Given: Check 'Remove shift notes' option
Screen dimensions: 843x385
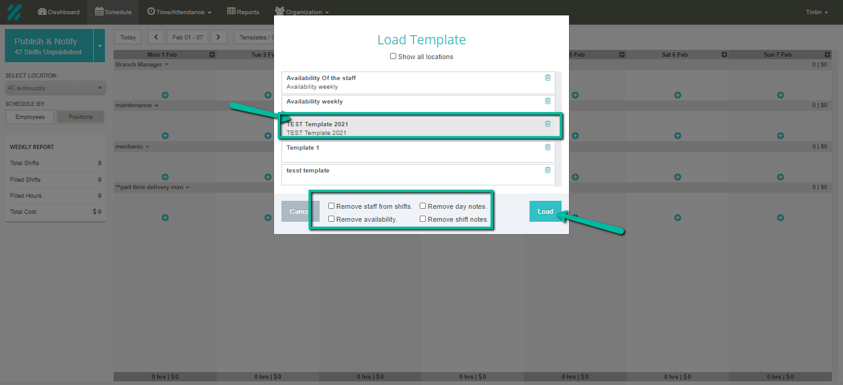Looking at the screenshot, I should tap(423, 219).
